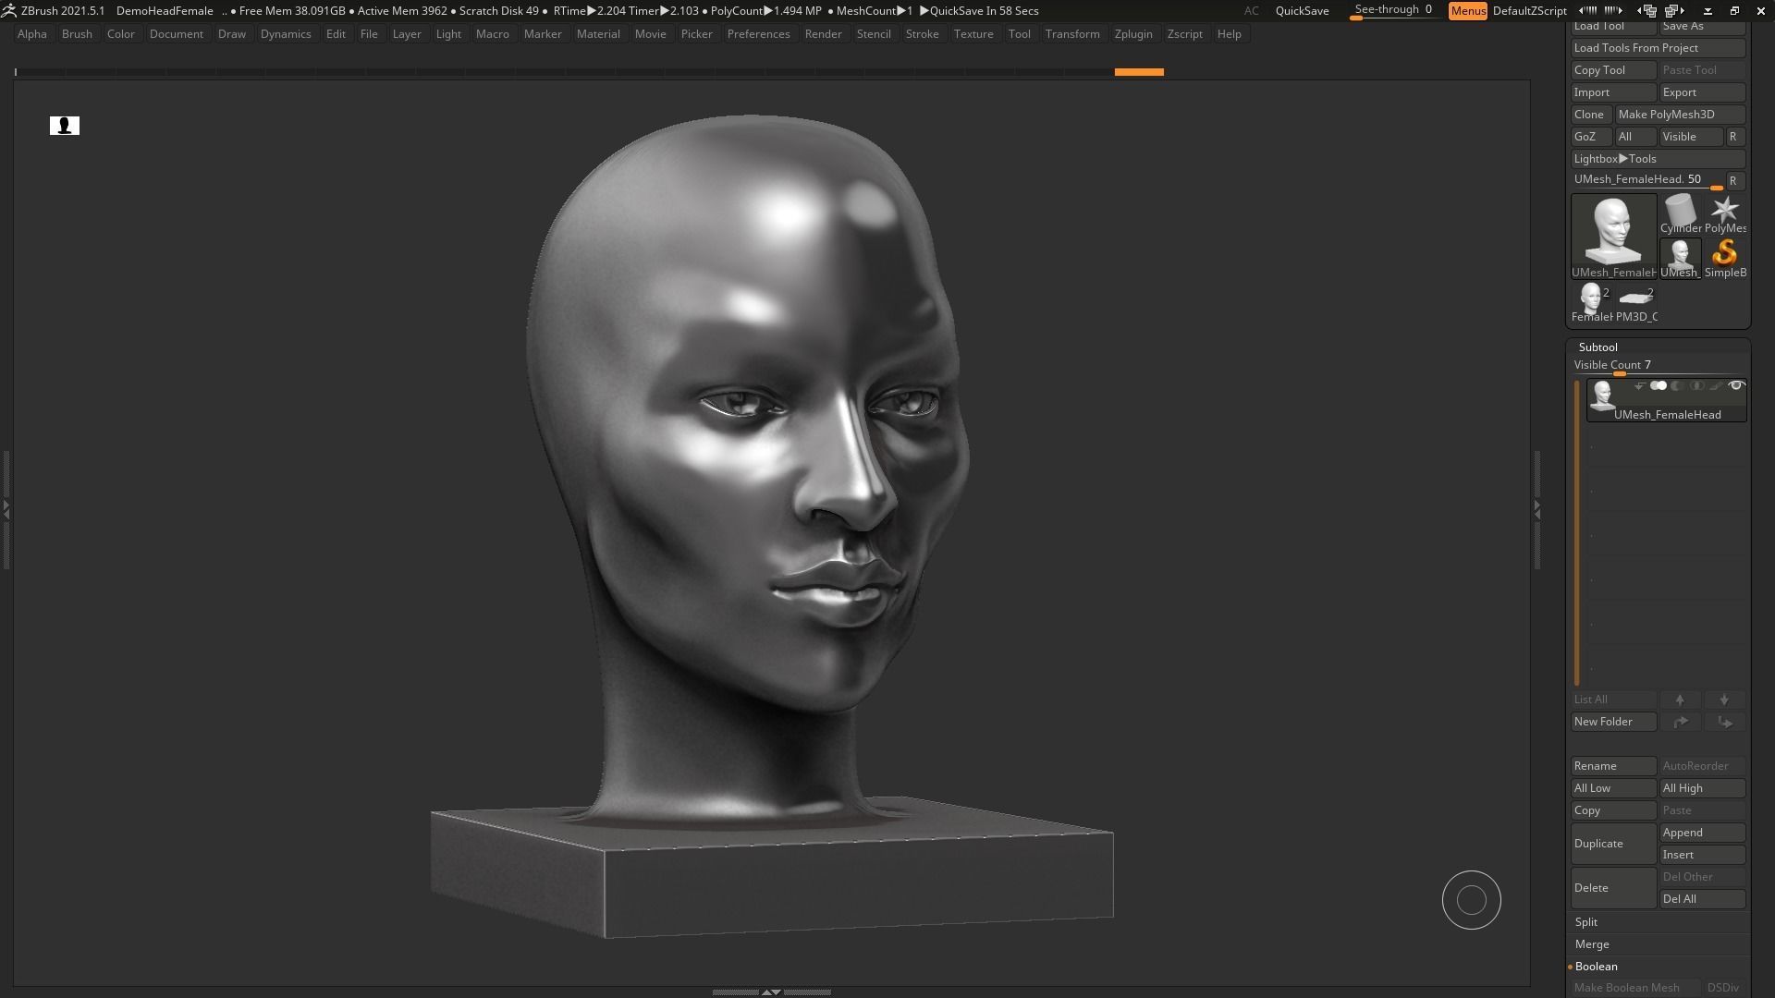Click the bottom tray divider arrows

pos(771,992)
